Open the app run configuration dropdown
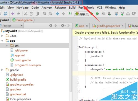 pos(81,14)
